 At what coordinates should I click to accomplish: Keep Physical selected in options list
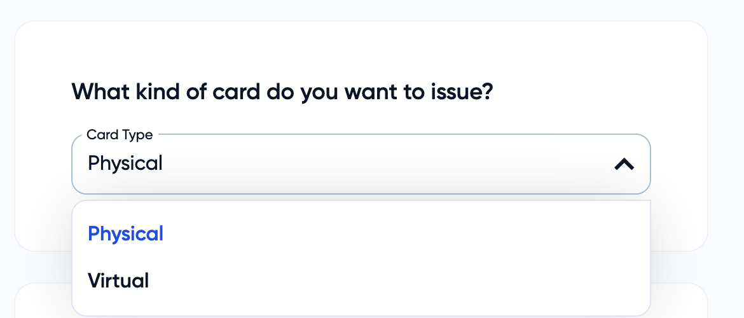[126, 234]
